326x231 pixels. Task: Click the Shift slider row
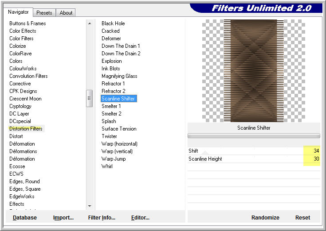pos(254,151)
